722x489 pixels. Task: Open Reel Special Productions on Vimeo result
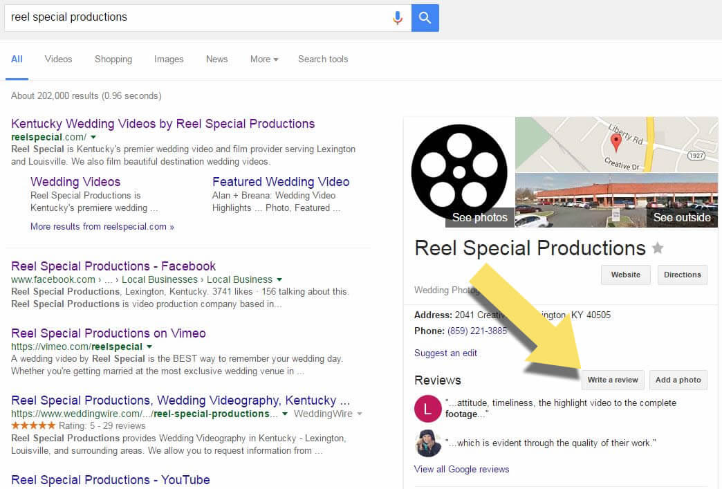coord(108,333)
